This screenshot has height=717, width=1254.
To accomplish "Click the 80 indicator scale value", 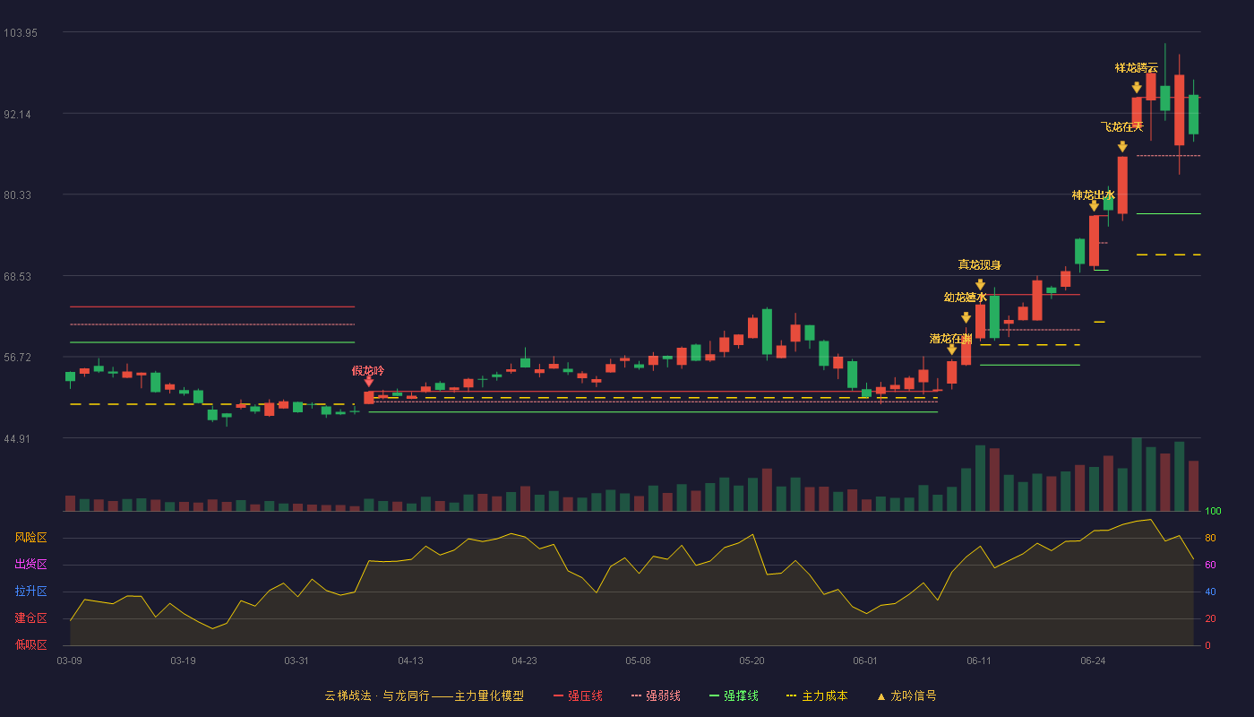I will [1210, 539].
